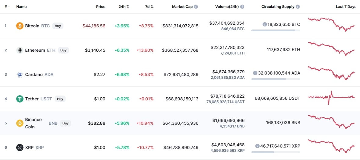The height and width of the screenshot is (160, 360).
Task: Click Binance supply 168,137,036 BNB
Action: pyautogui.click(x=283, y=123)
